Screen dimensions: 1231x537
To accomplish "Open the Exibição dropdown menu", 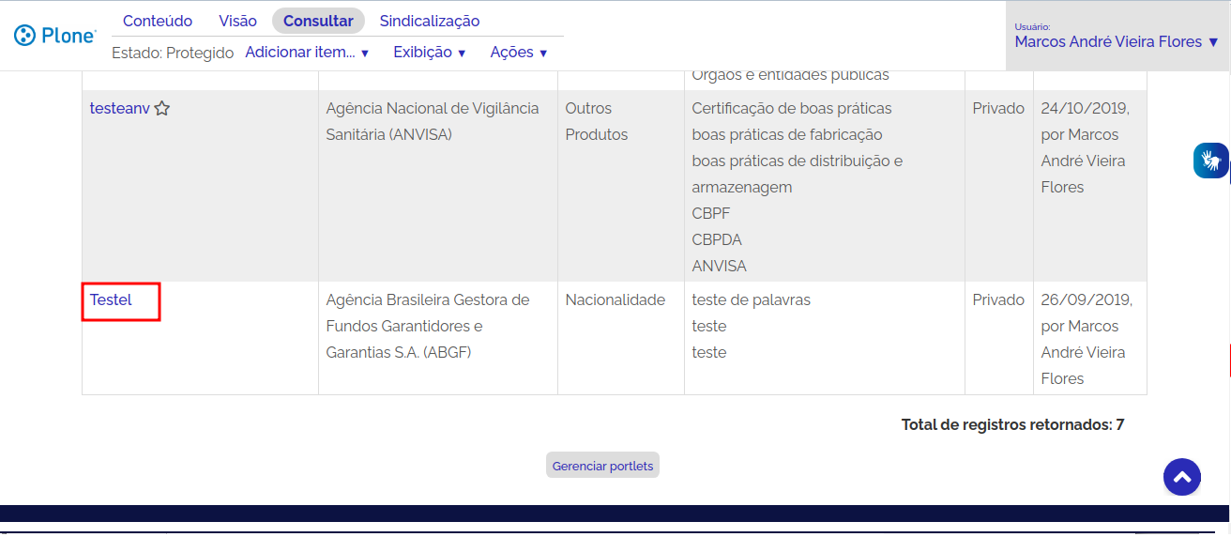I will pyautogui.click(x=429, y=53).
